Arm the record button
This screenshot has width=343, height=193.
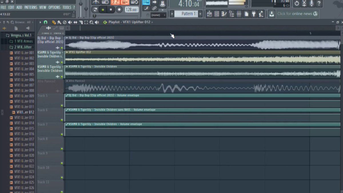(x=119, y=9)
